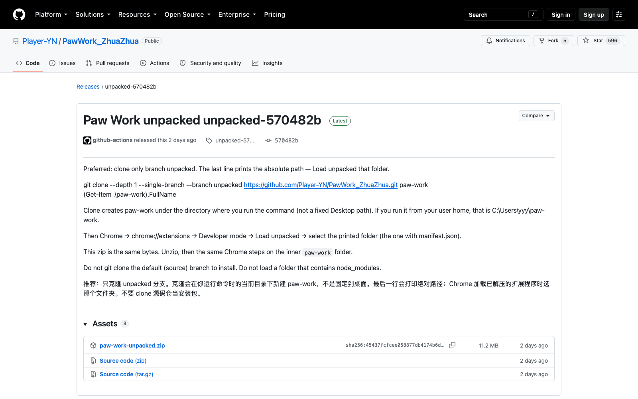
Task: Click the Public visibility label
Action: (x=152, y=41)
